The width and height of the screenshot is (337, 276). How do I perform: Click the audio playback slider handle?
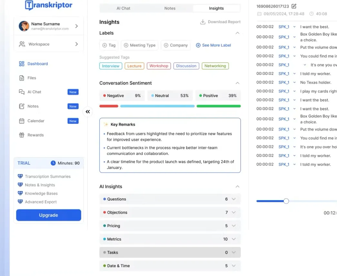pyautogui.click(x=286, y=201)
